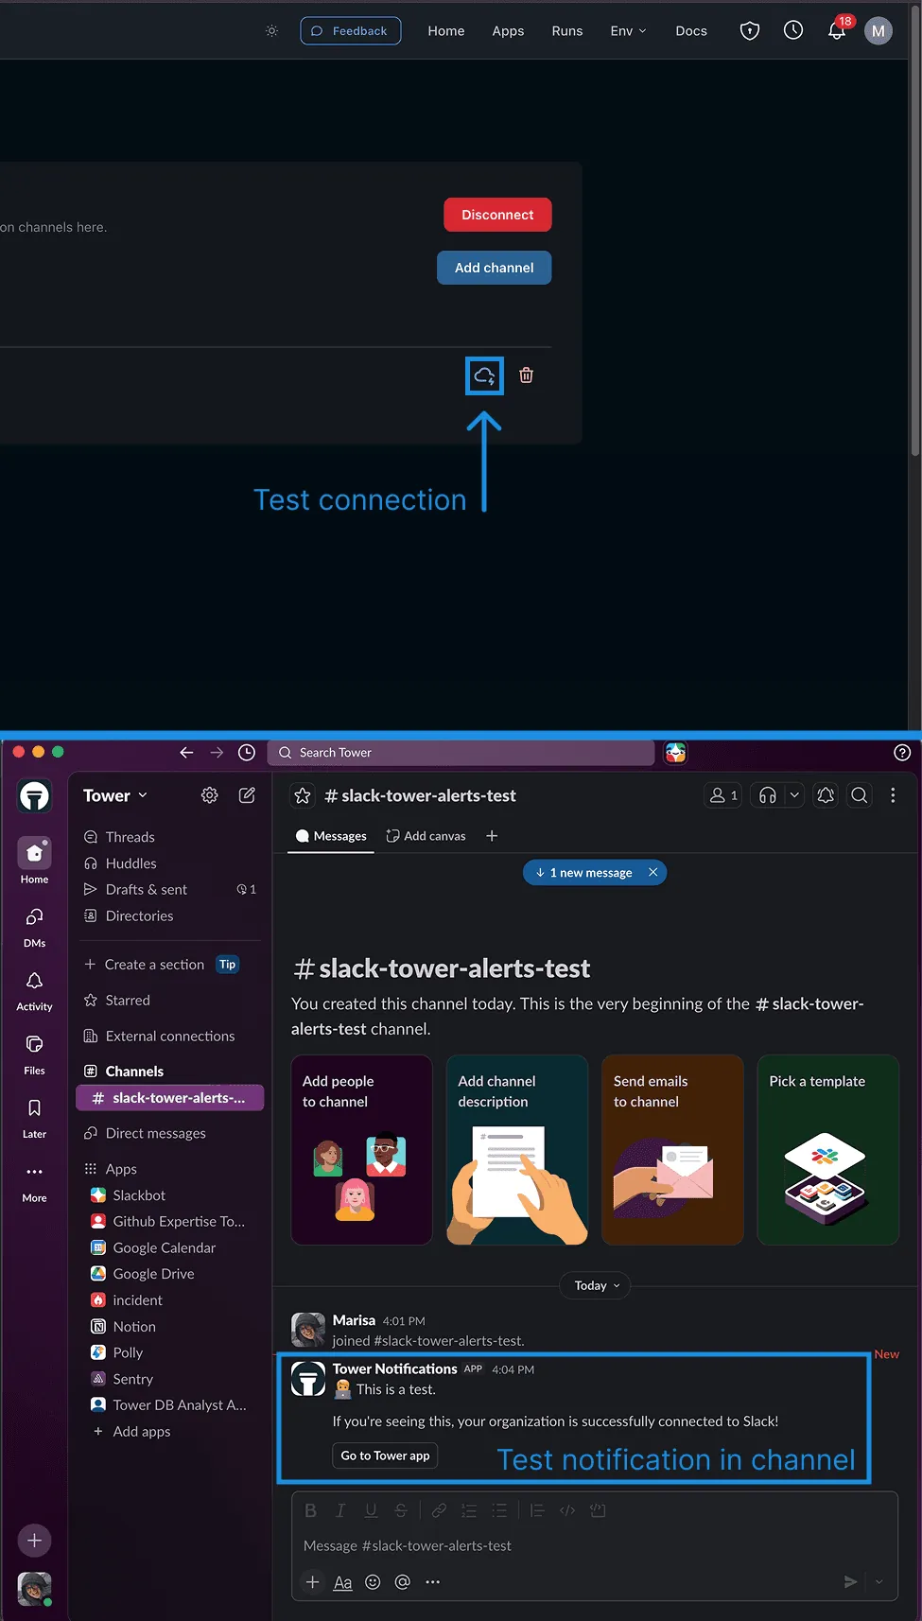The width and height of the screenshot is (922, 1621).
Task: Start a huddle with headphones icon
Action: (768, 795)
